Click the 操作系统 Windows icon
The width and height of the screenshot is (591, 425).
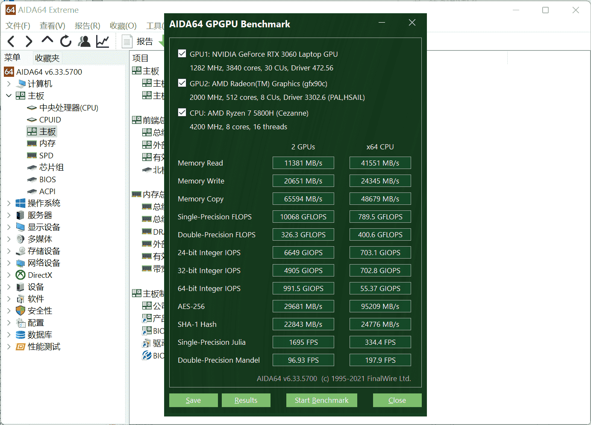click(x=21, y=203)
